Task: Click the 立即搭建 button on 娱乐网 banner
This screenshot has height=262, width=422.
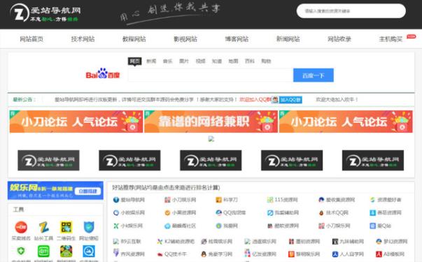Action: [x=87, y=191]
